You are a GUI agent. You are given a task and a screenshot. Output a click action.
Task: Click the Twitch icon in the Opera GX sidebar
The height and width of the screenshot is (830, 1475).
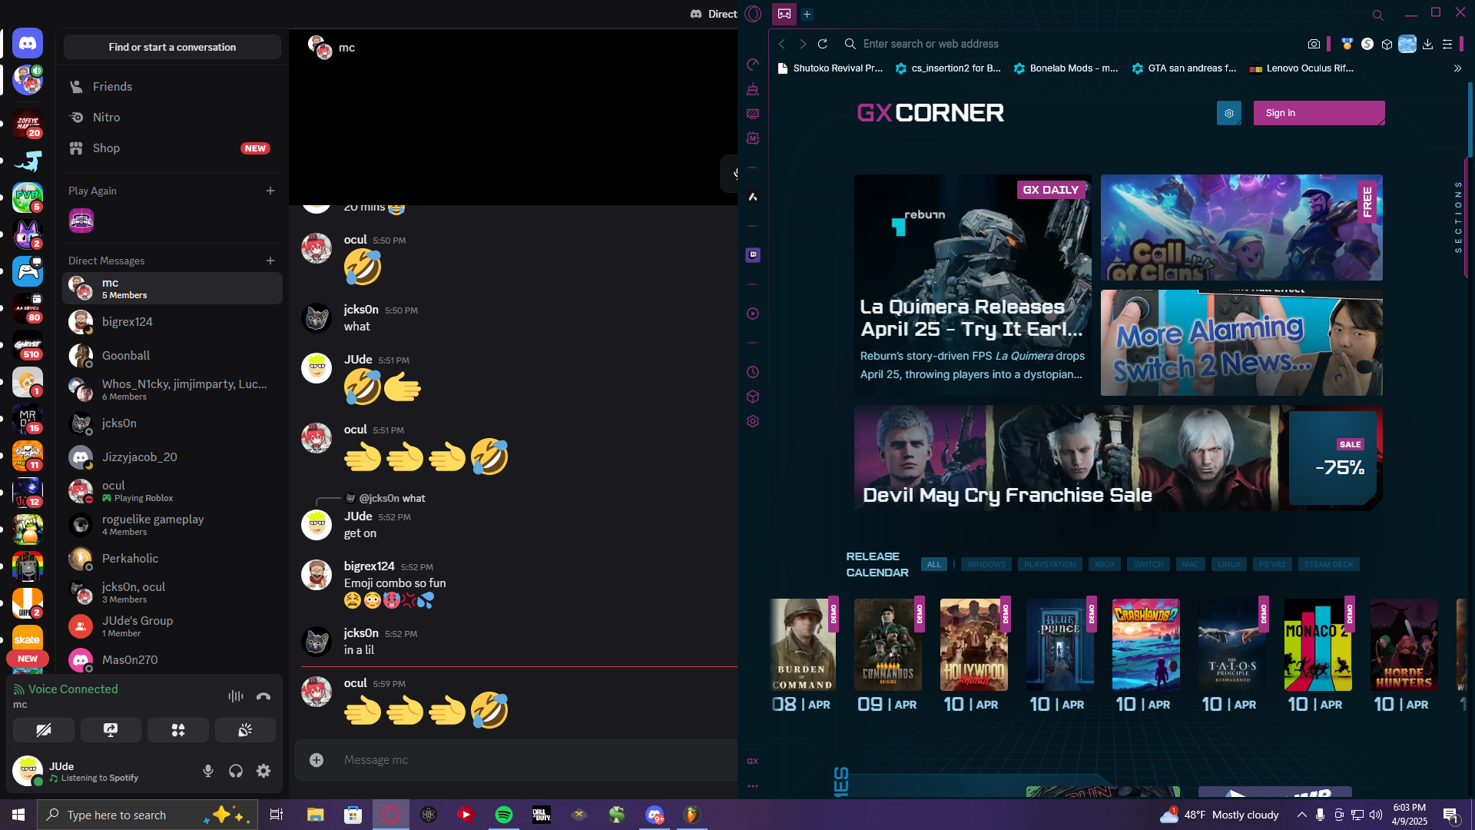(753, 255)
